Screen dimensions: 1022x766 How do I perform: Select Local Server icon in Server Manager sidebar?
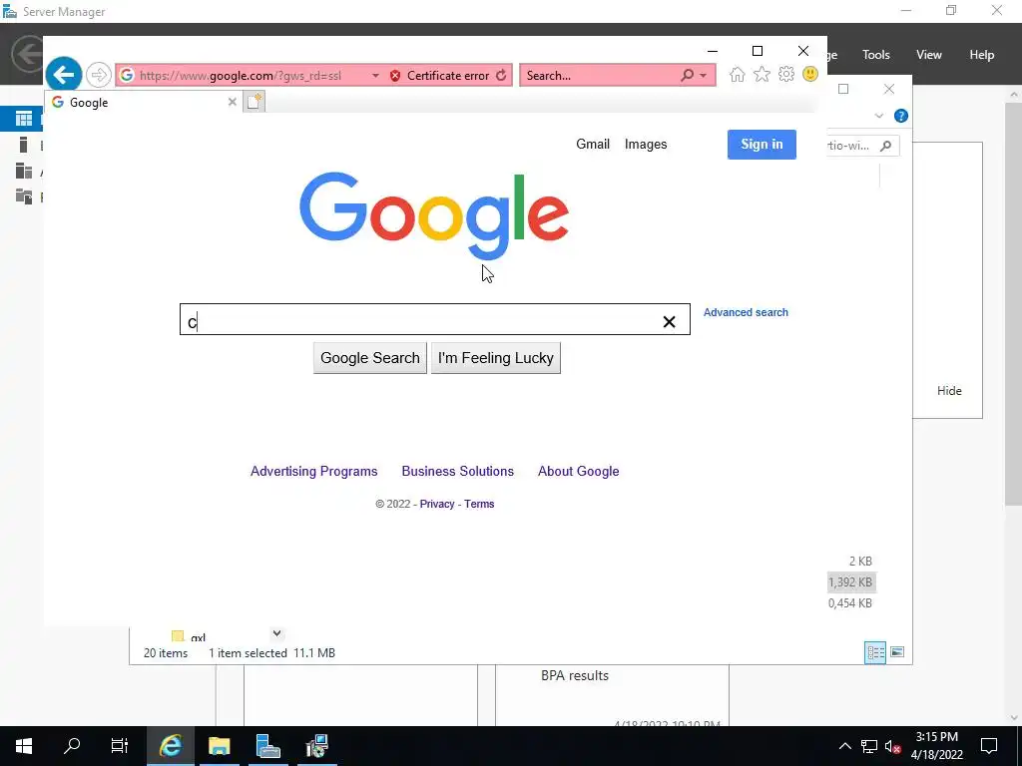(24, 145)
